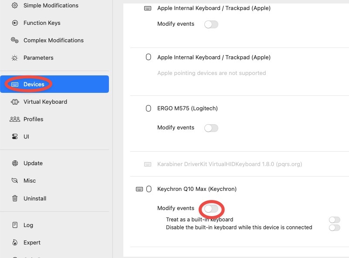Screen dimensions: 349x258
Task: Click the Function Keys speaker icon
Action: tap(15, 23)
